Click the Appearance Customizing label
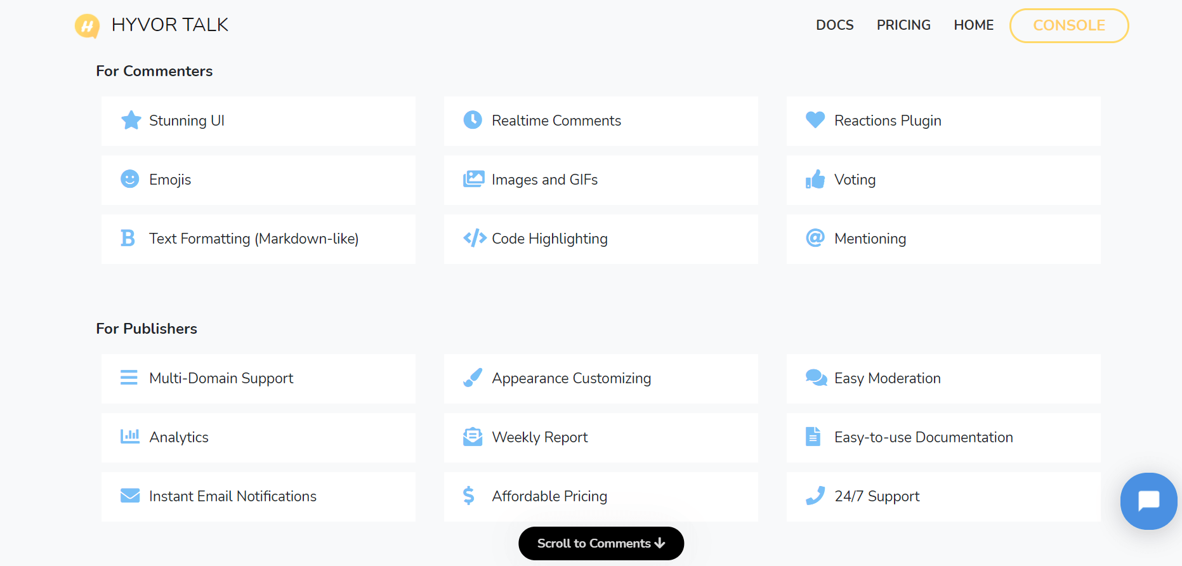1182x566 pixels. point(571,378)
